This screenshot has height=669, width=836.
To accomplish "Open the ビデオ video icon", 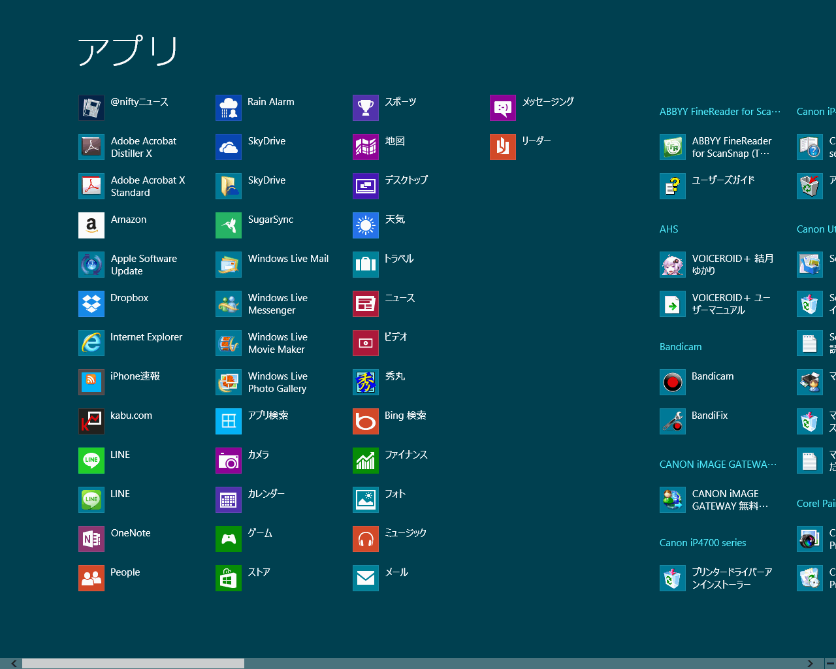I will pyautogui.click(x=366, y=343).
